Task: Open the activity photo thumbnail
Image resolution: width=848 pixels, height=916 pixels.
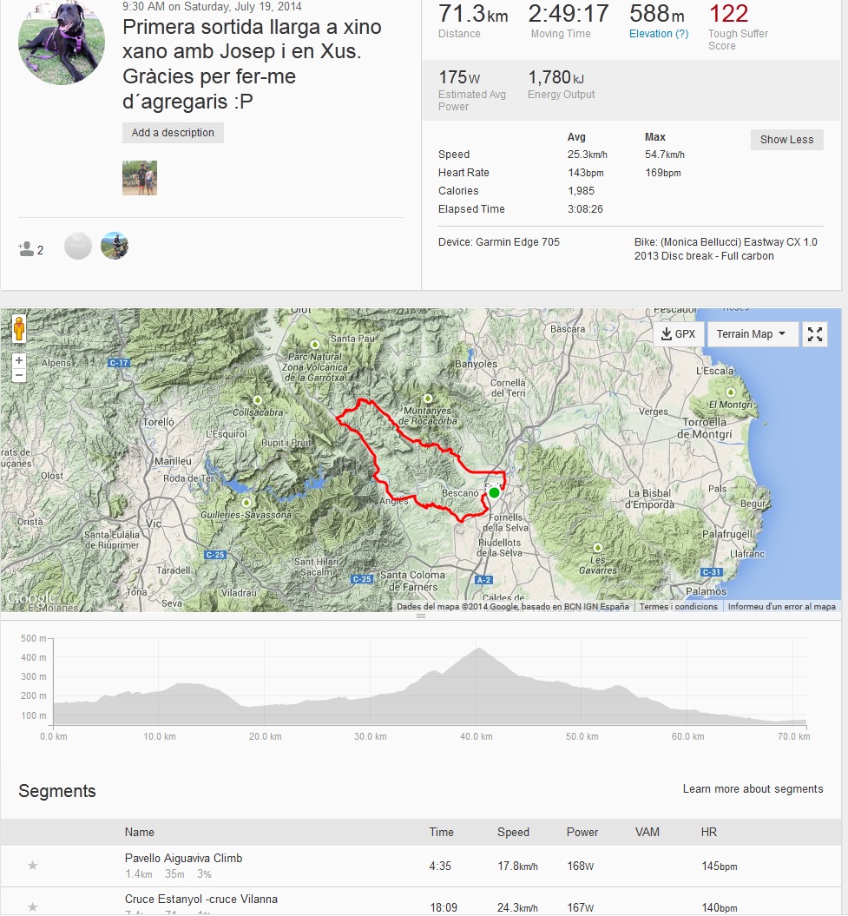Action: tap(140, 178)
